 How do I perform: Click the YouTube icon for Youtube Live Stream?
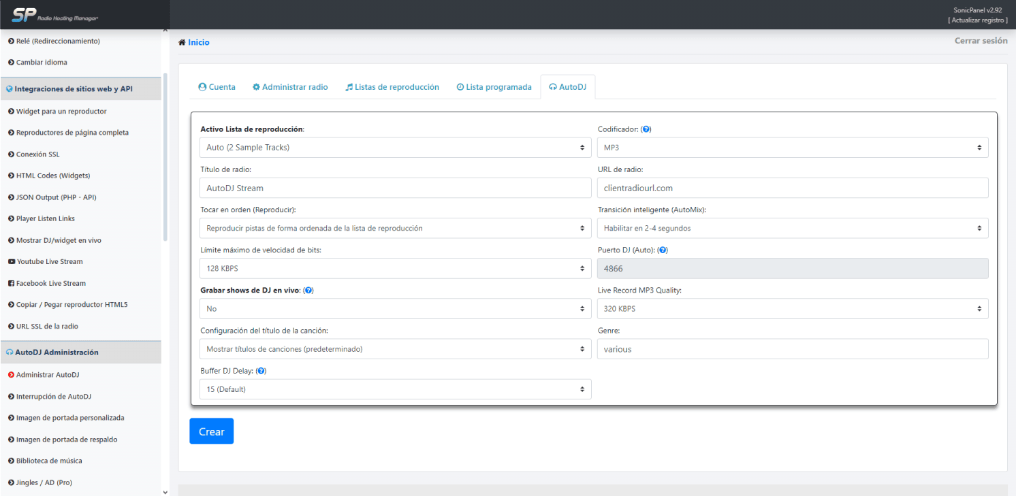click(x=11, y=262)
